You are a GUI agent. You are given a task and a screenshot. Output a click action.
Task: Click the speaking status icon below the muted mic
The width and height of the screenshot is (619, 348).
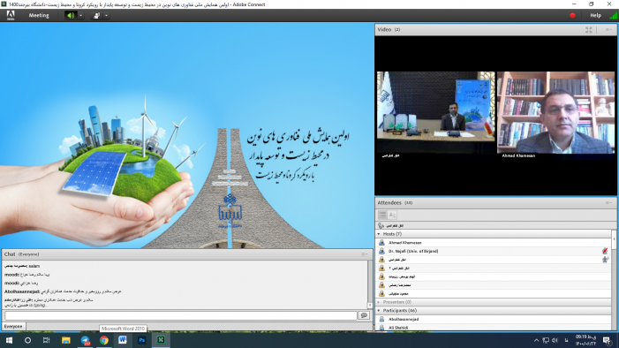(605, 260)
